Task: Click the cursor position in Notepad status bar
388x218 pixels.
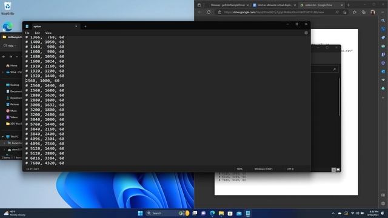Action: coord(33,169)
